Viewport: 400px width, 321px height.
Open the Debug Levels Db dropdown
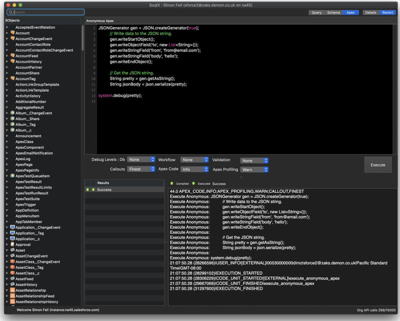[x=141, y=160]
